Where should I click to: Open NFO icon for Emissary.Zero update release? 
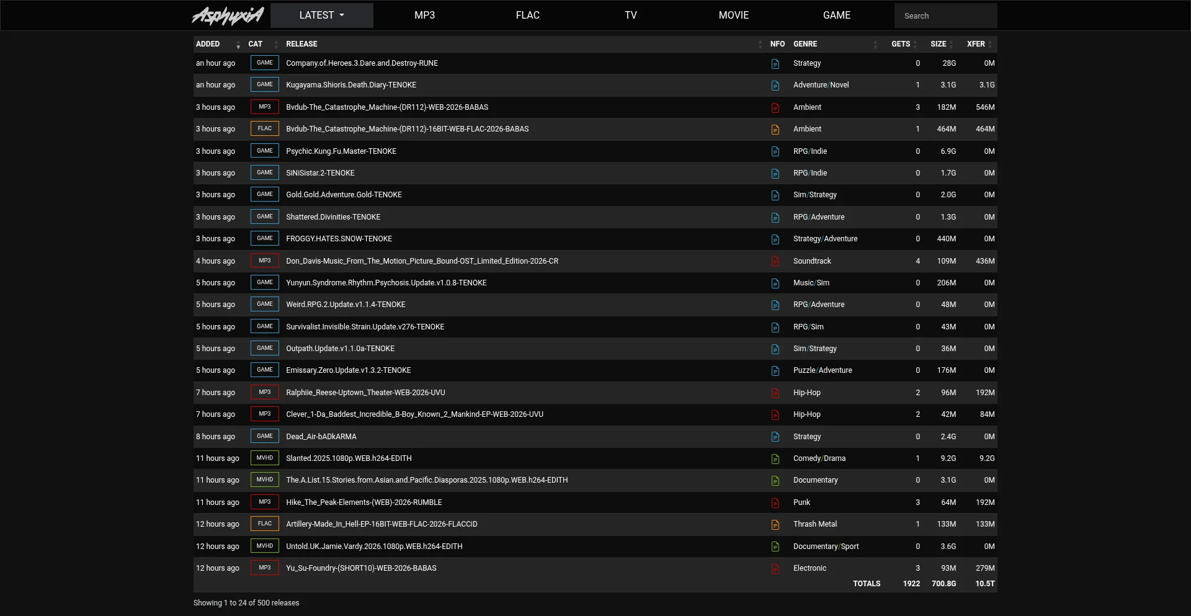pyautogui.click(x=775, y=371)
